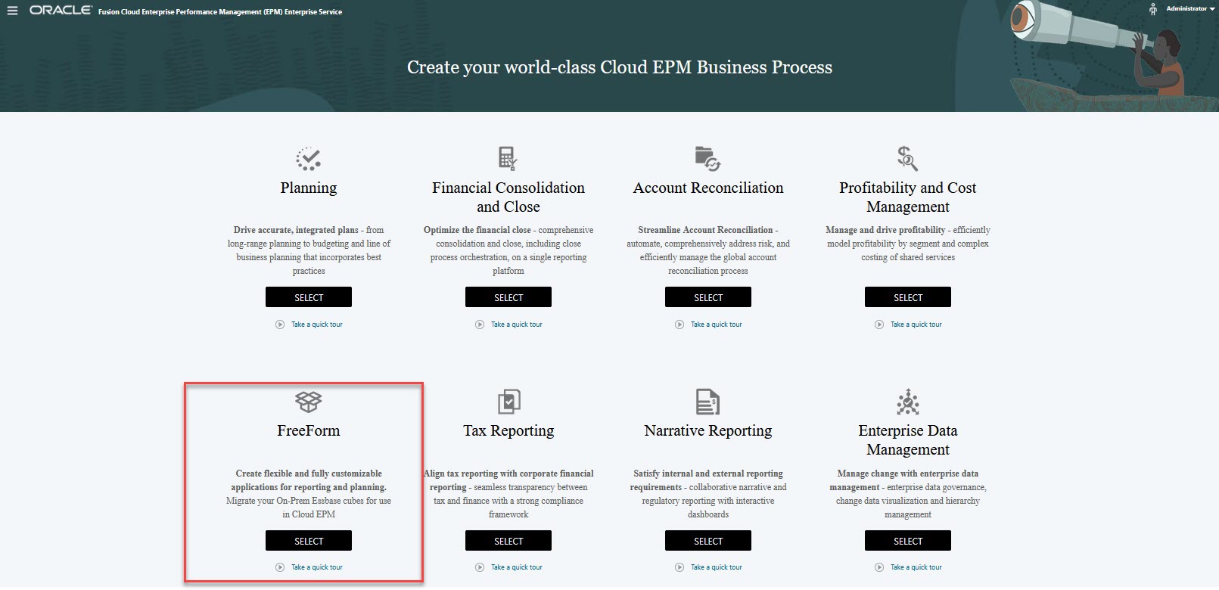Click the FreeForm heading text
Image resolution: width=1219 pixels, height=590 pixels.
coord(309,430)
